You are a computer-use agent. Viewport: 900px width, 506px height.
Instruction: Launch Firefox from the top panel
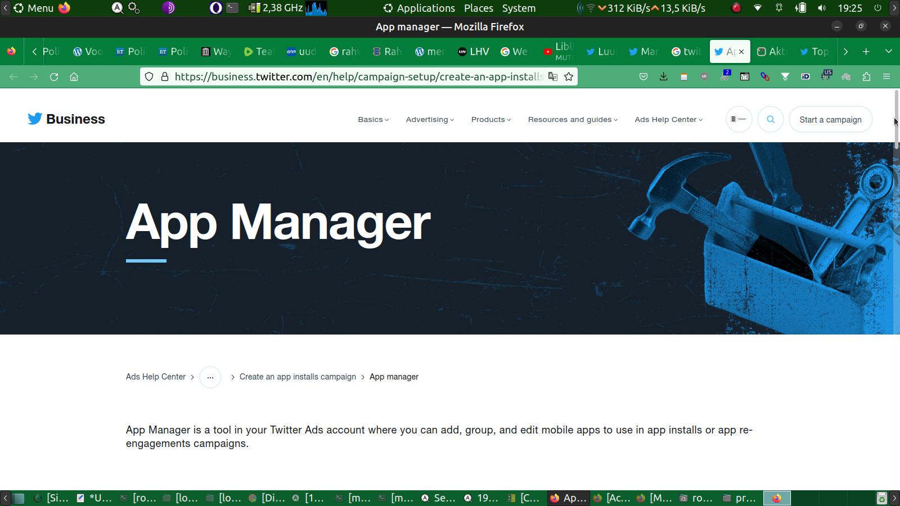[64, 8]
